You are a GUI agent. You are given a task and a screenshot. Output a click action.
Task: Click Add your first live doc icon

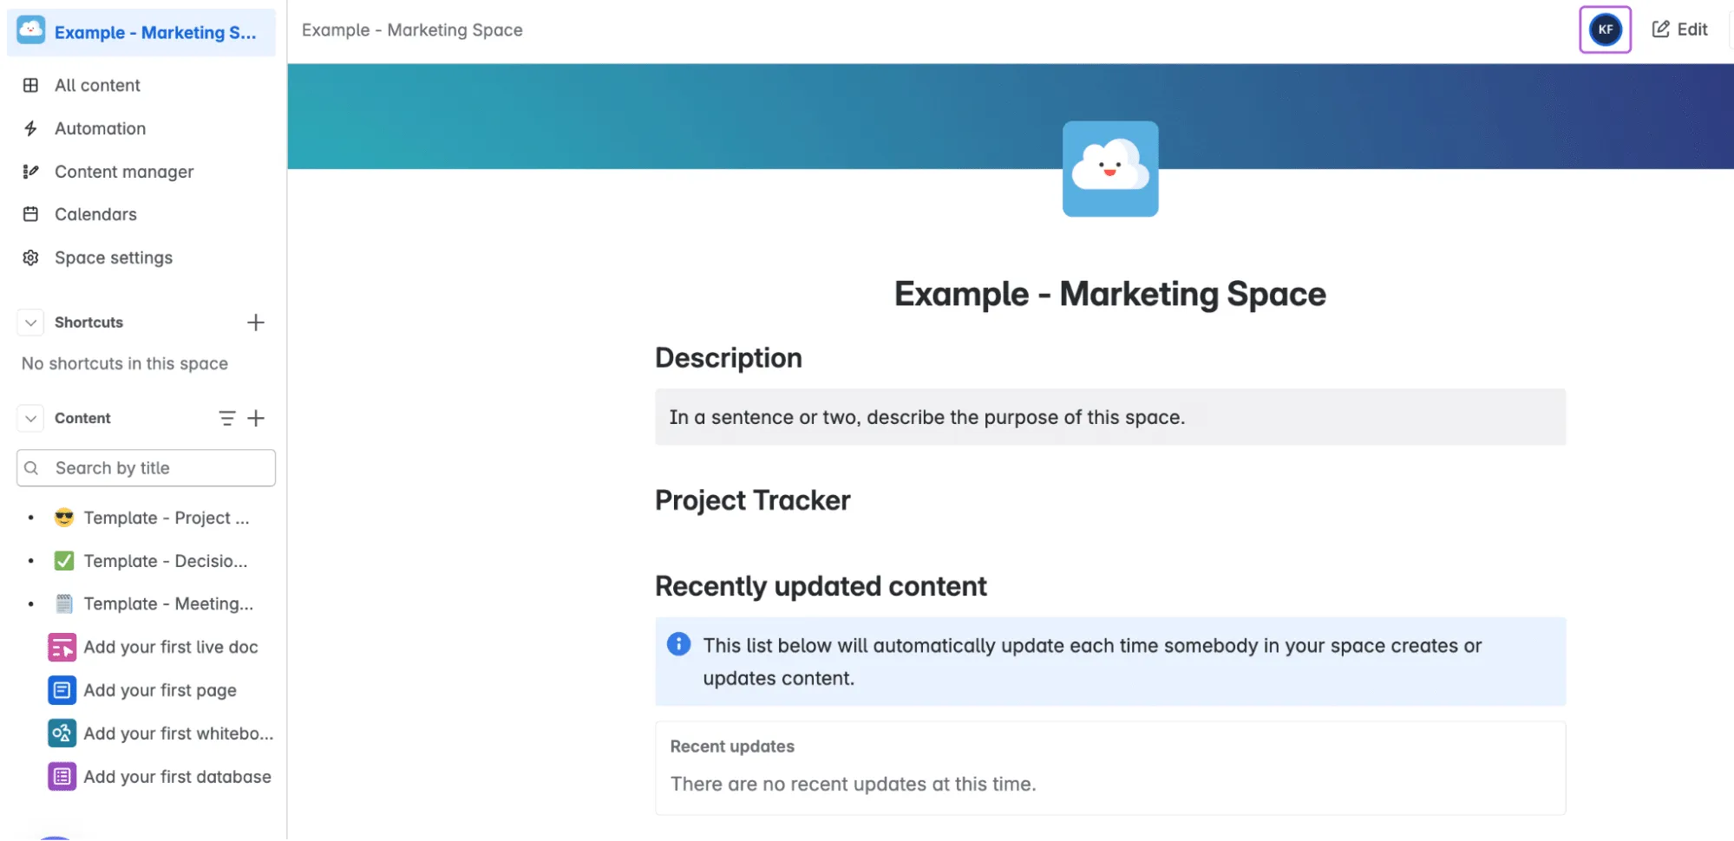pyautogui.click(x=62, y=648)
